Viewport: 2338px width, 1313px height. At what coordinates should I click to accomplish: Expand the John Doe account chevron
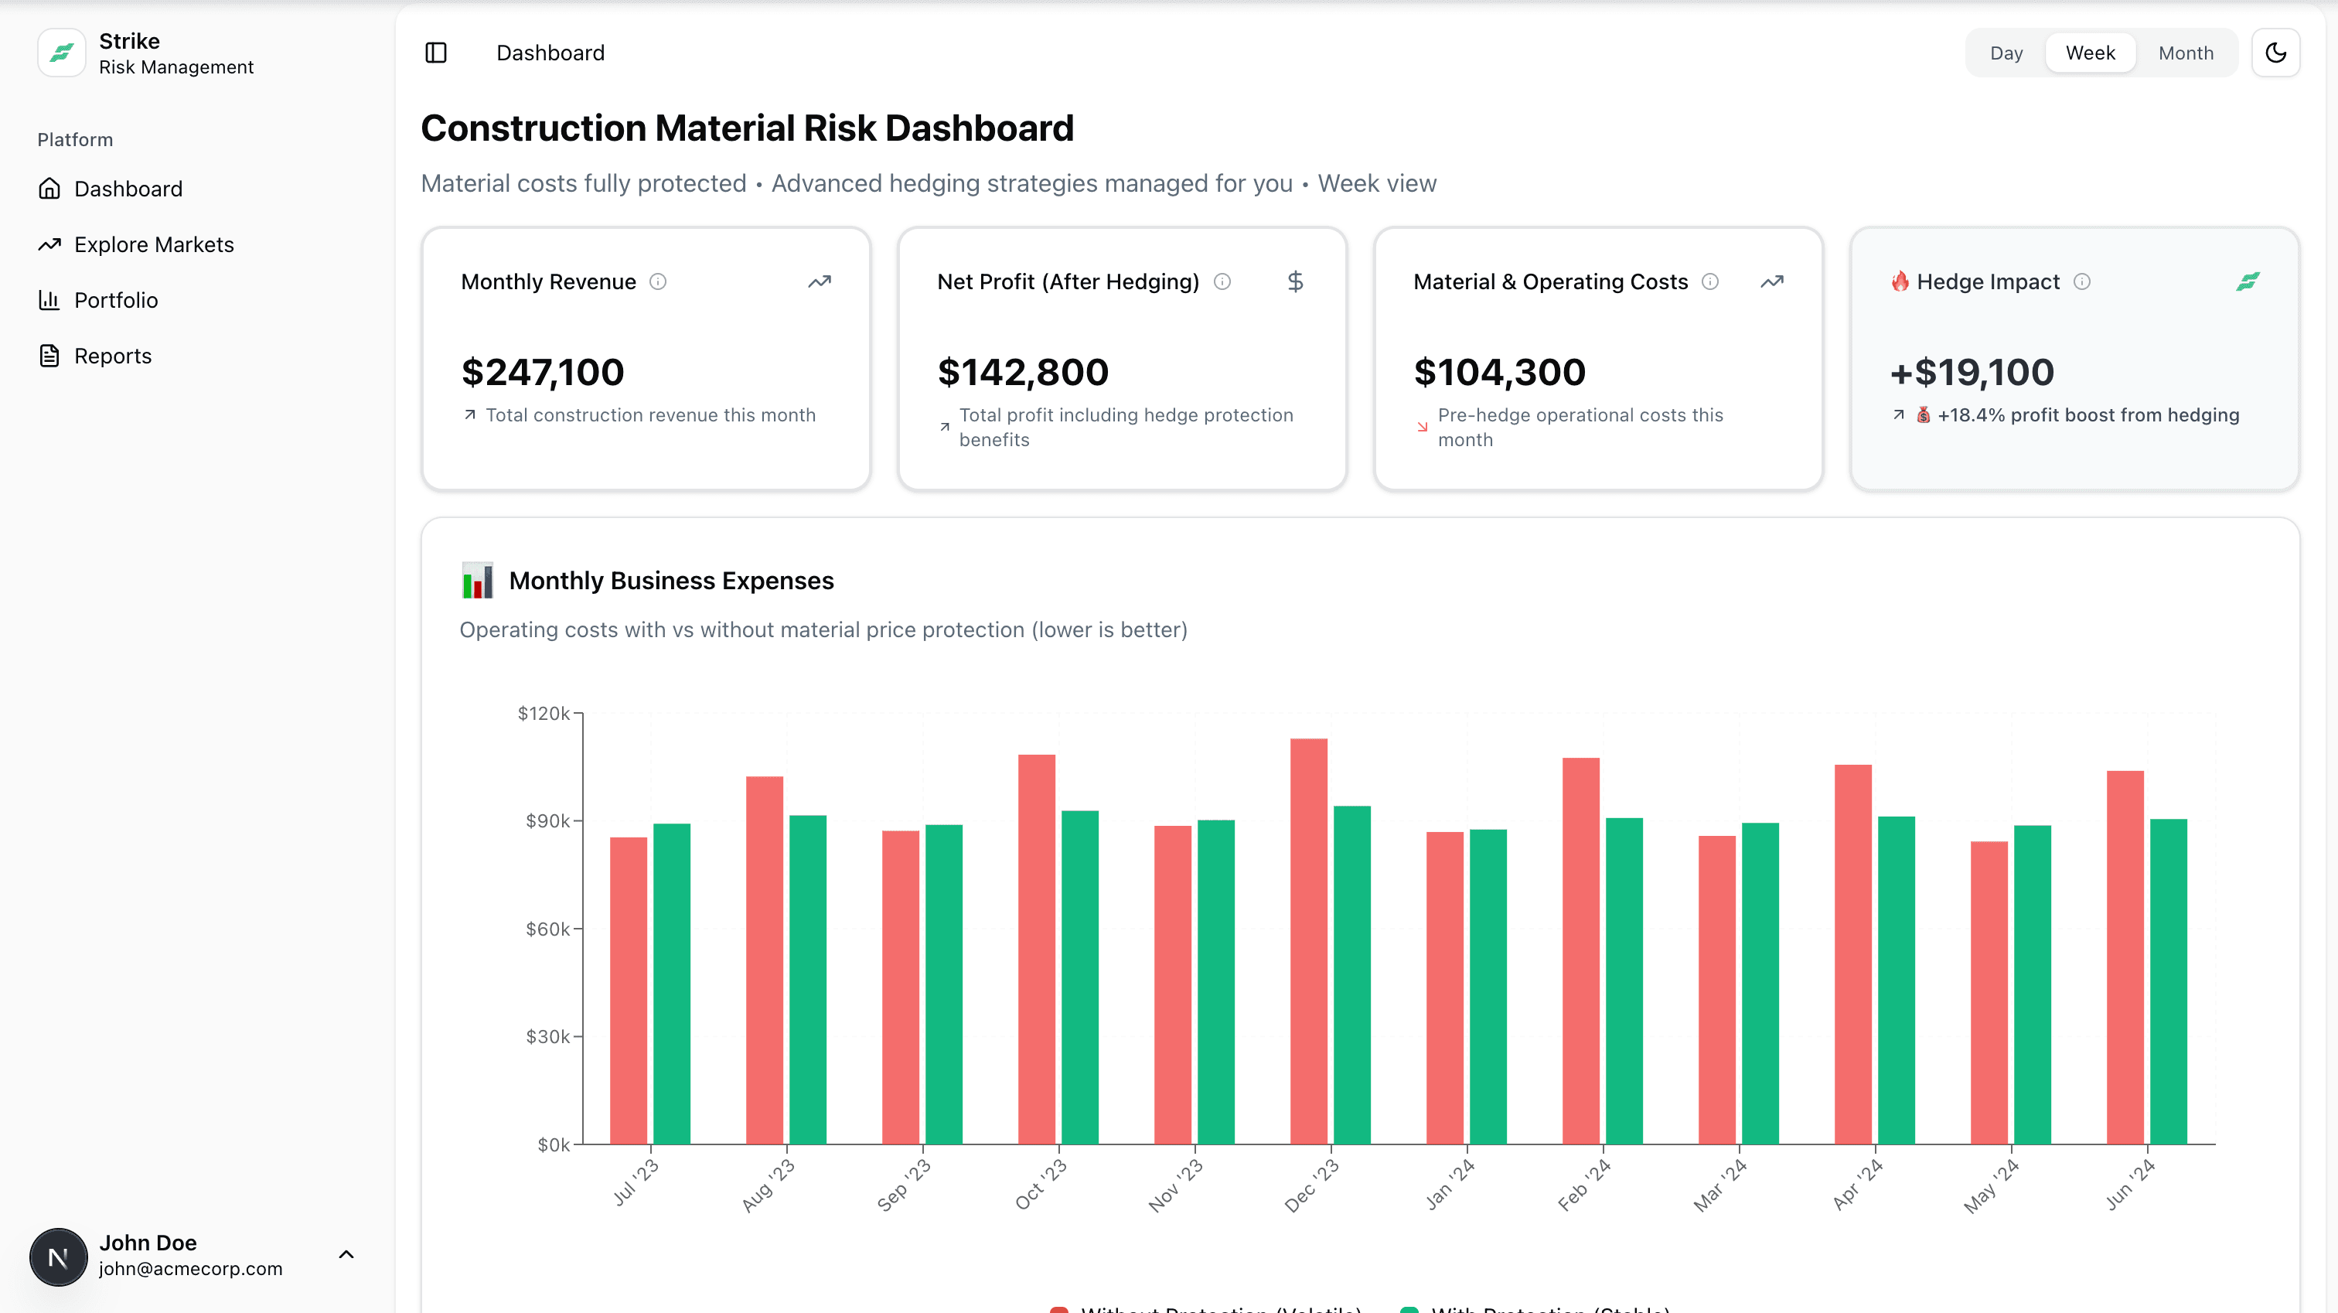[x=346, y=1255]
